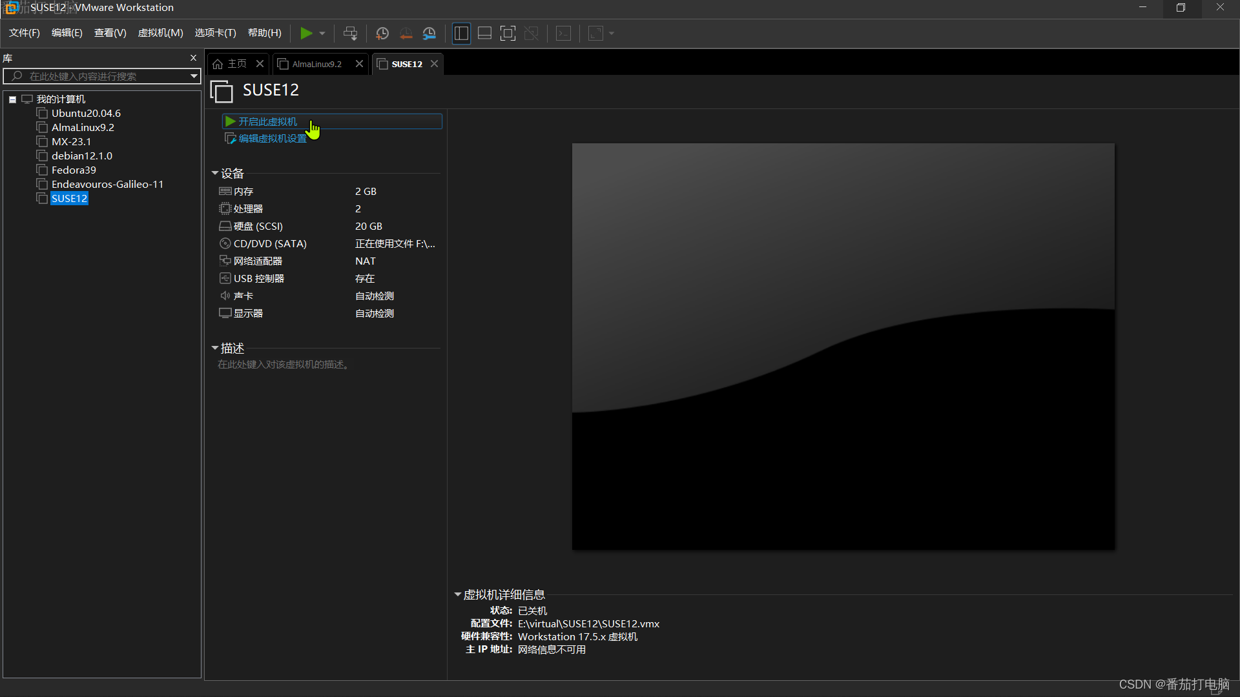1240x697 pixels.
Task: Open the stretch display dropdown arrow
Action: tap(612, 33)
